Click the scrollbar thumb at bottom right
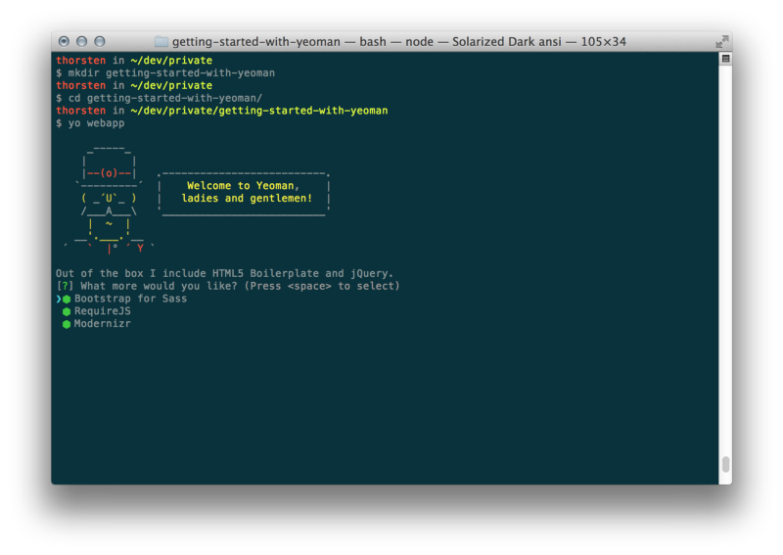The height and width of the screenshot is (555, 783). [725, 465]
